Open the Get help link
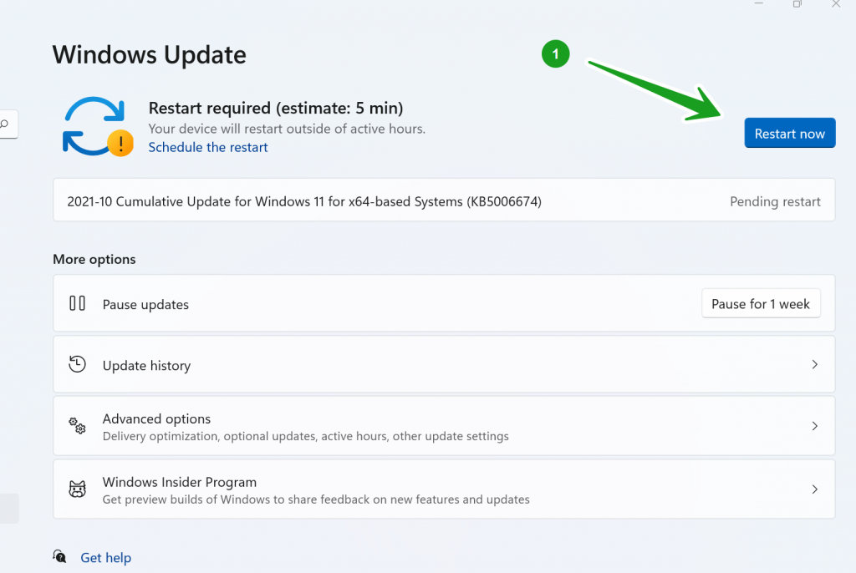 pyautogui.click(x=105, y=557)
